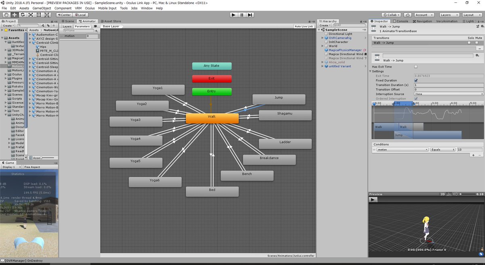Viewport: 485px width, 265px height.
Task: Toggle Mute for the Walk -> Jump transition
Action: [x=477, y=43]
